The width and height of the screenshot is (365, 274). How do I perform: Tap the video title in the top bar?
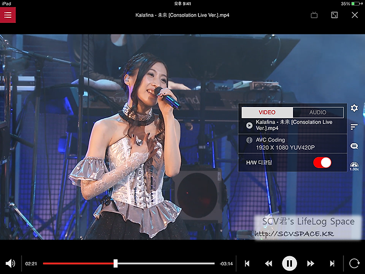tap(182, 15)
